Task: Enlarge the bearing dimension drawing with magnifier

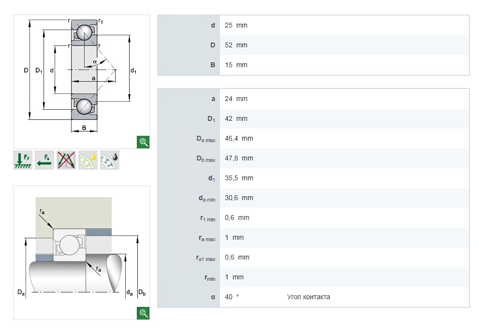Action: pos(143,142)
